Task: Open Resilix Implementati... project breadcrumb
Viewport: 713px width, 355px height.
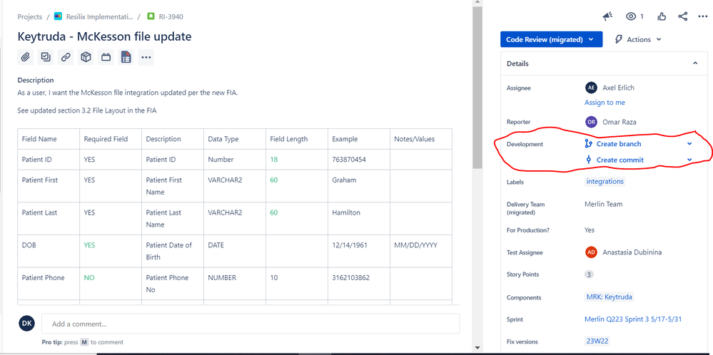Action: point(100,17)
